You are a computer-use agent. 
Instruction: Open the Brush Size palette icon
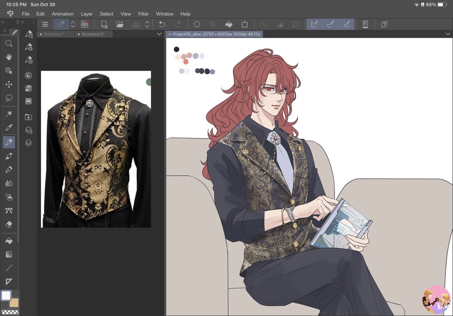29,60
